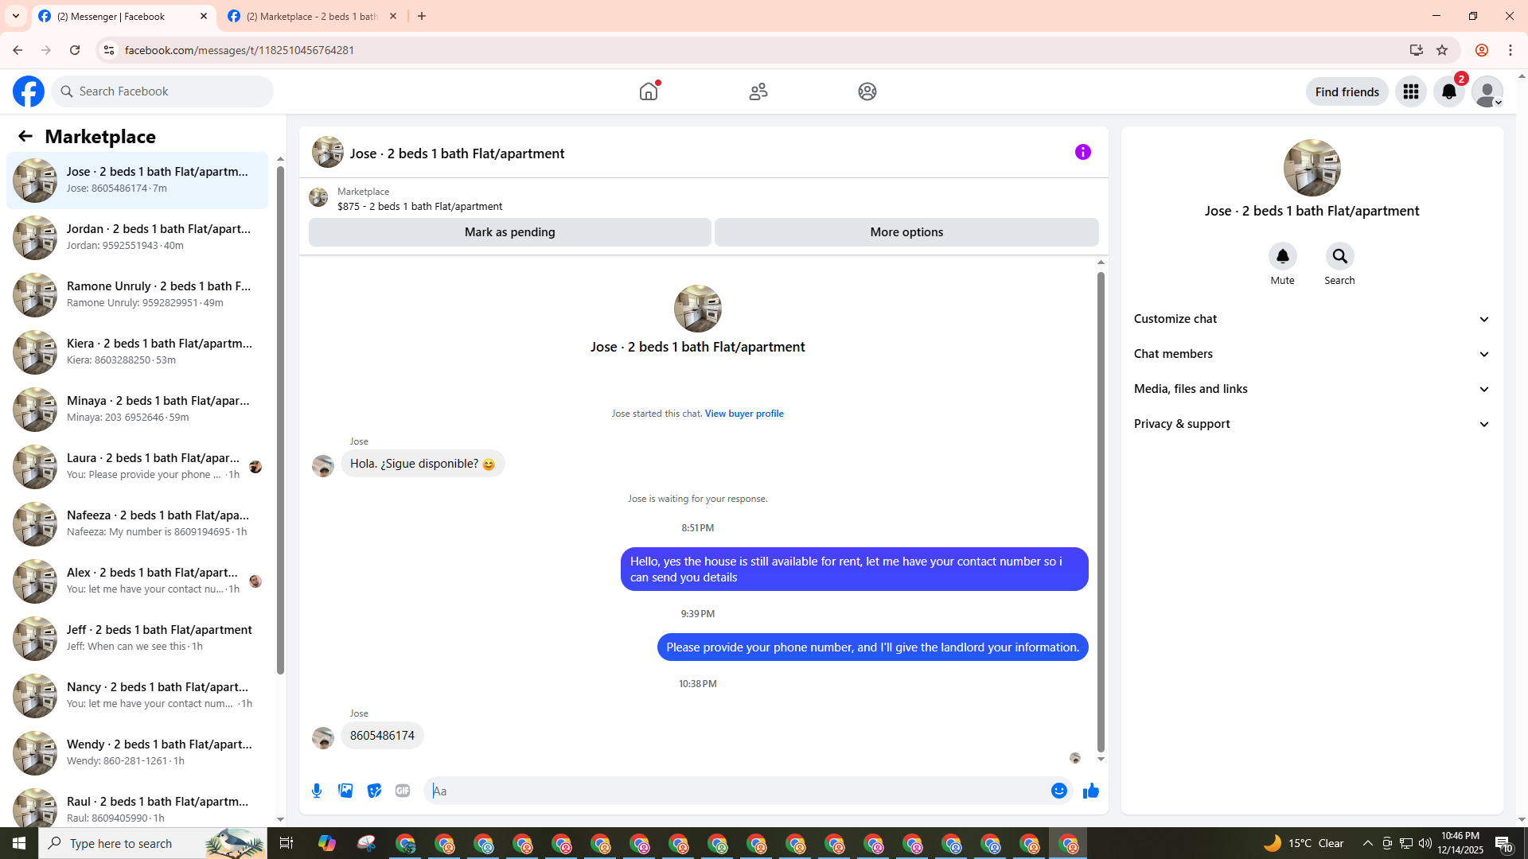The height and width of the screenshot is (859, 1528).
Task: Send a thumbs up like
Action: tap(1091, 791)
